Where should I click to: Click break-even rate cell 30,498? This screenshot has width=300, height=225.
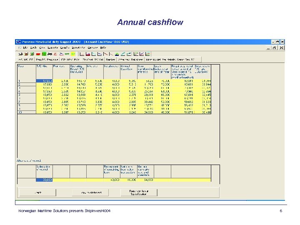[x=202, y=112]
